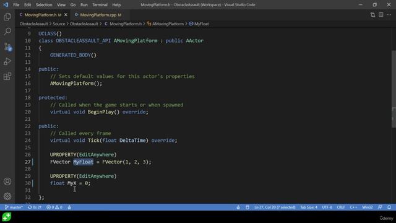Click the Synchronize Changes status item

(35, 208)
